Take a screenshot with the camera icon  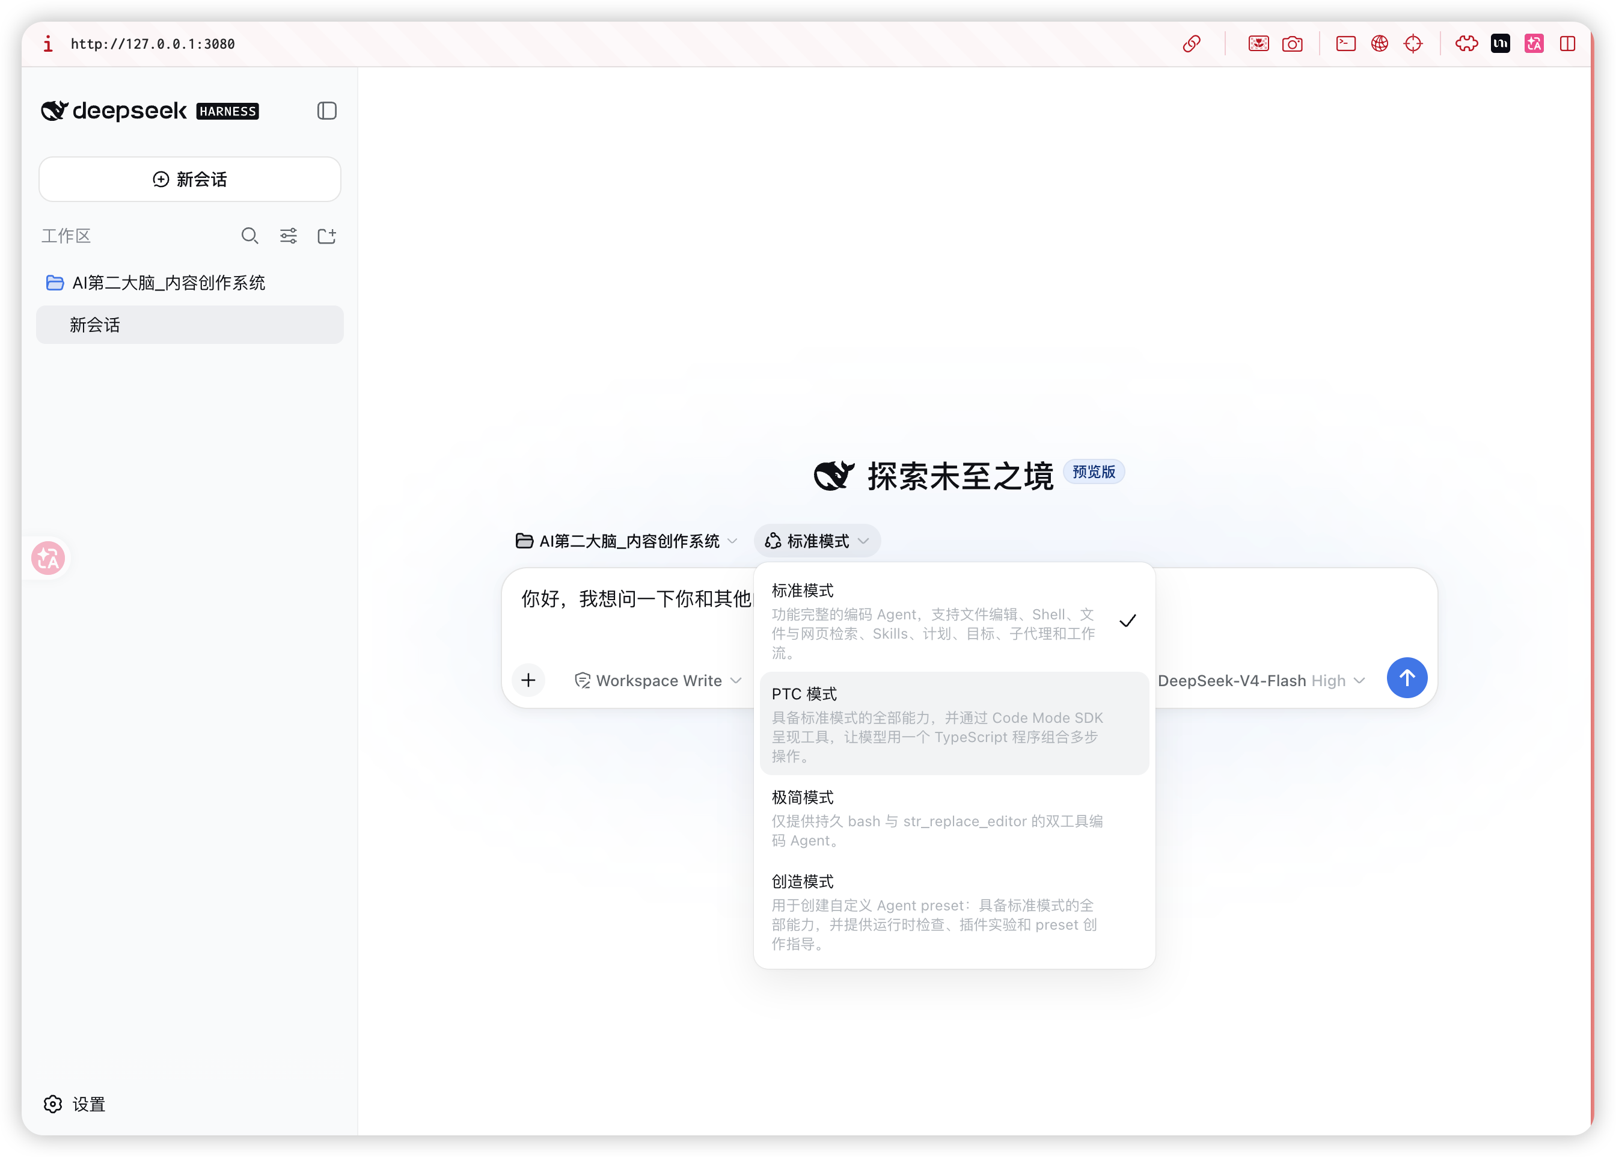(1292, 44)
